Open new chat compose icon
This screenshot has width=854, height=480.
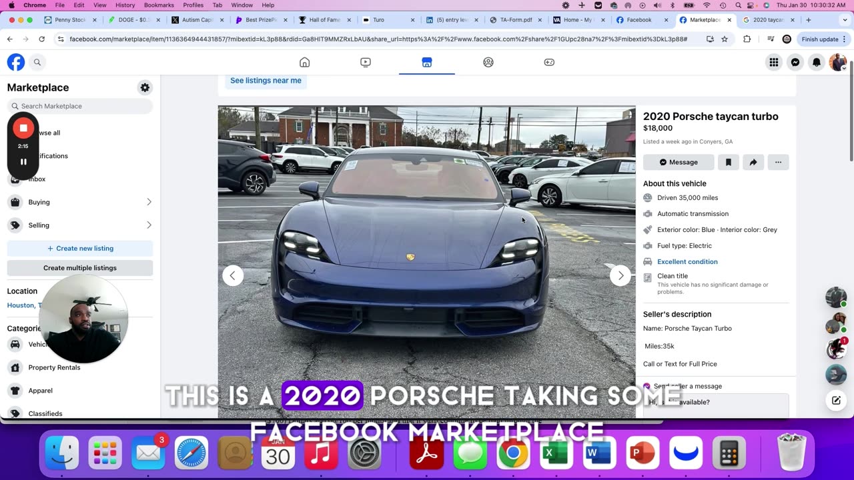(836, 401)
